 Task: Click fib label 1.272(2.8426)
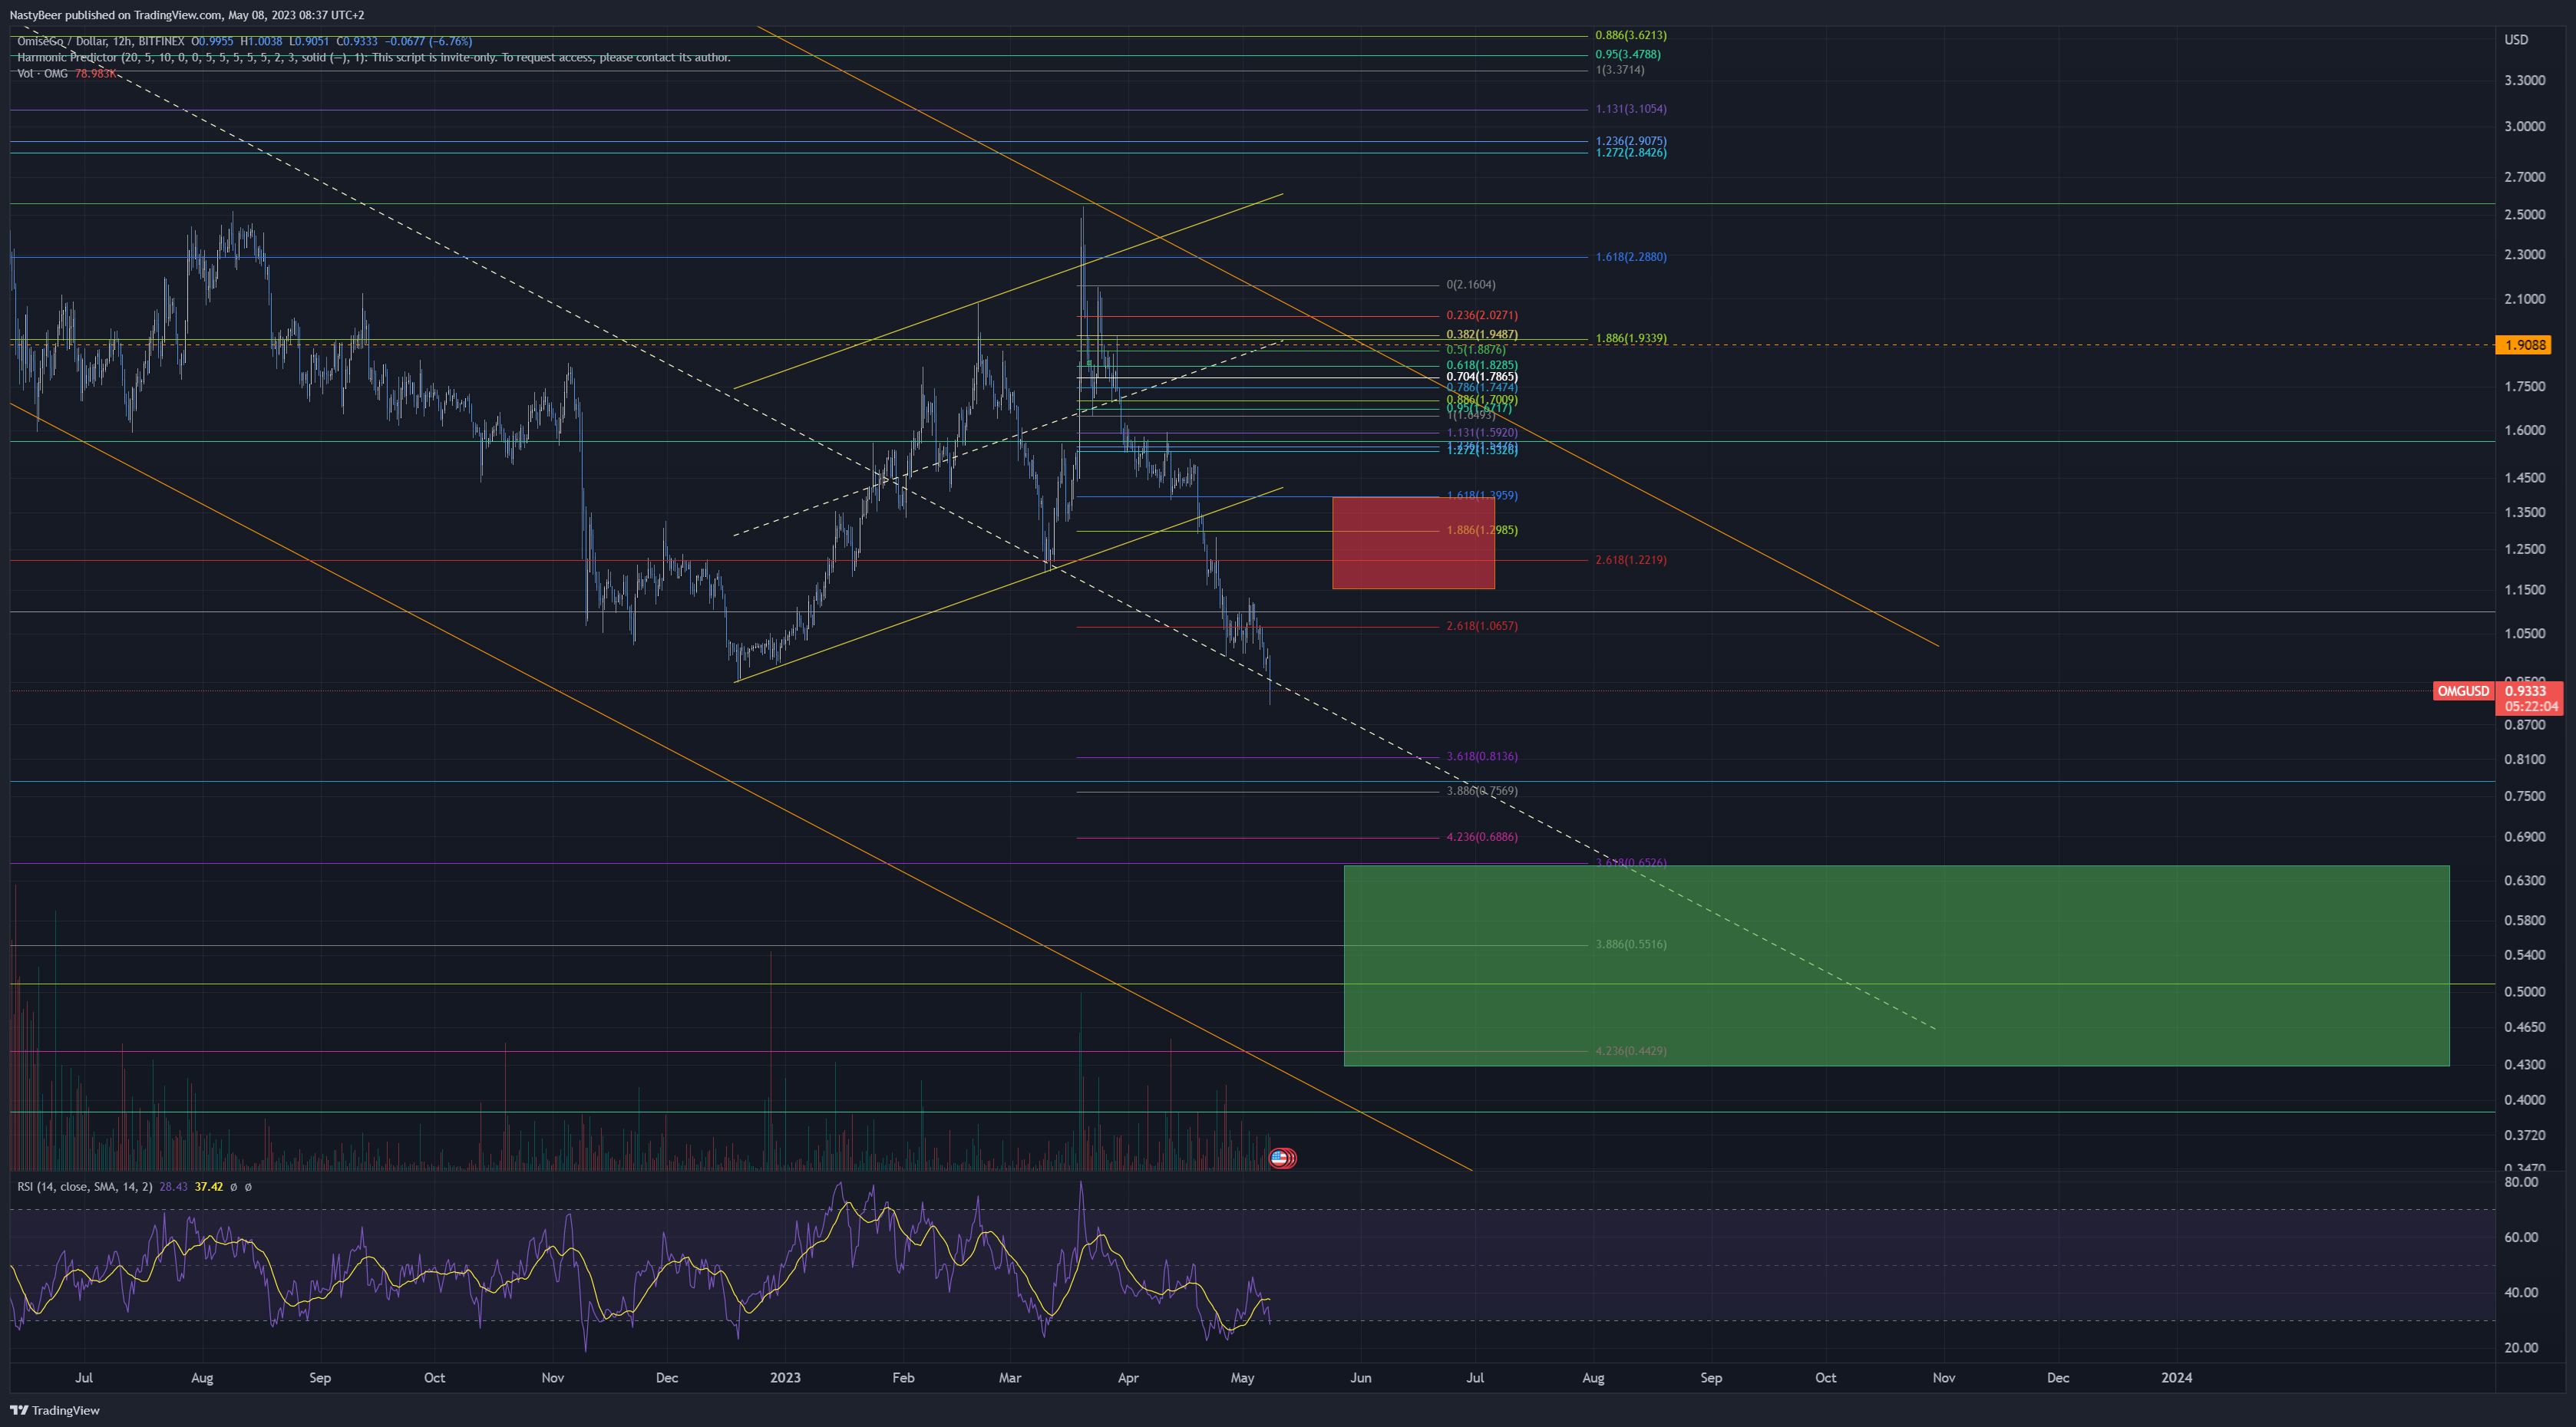click(1631, 153)
